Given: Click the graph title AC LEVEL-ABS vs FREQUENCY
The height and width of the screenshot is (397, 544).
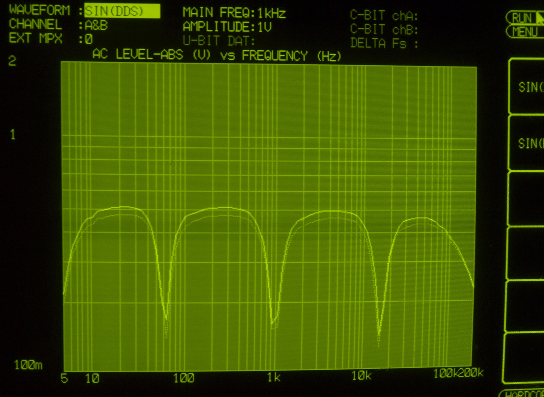Looking at the screenshot, I should click(x=216, y=55).
